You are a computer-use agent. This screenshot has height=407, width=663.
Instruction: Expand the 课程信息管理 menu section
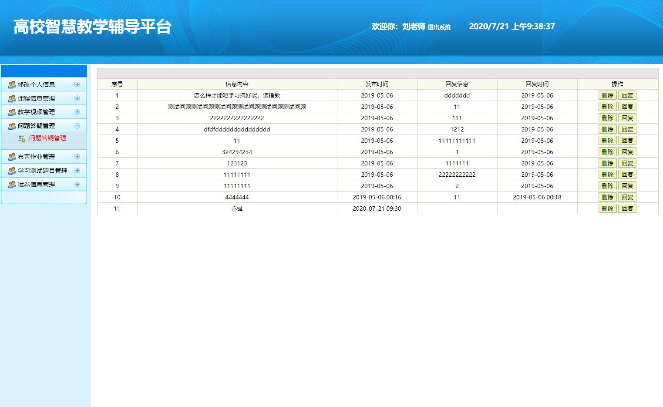pyautogui.click(x=77, y=98)
